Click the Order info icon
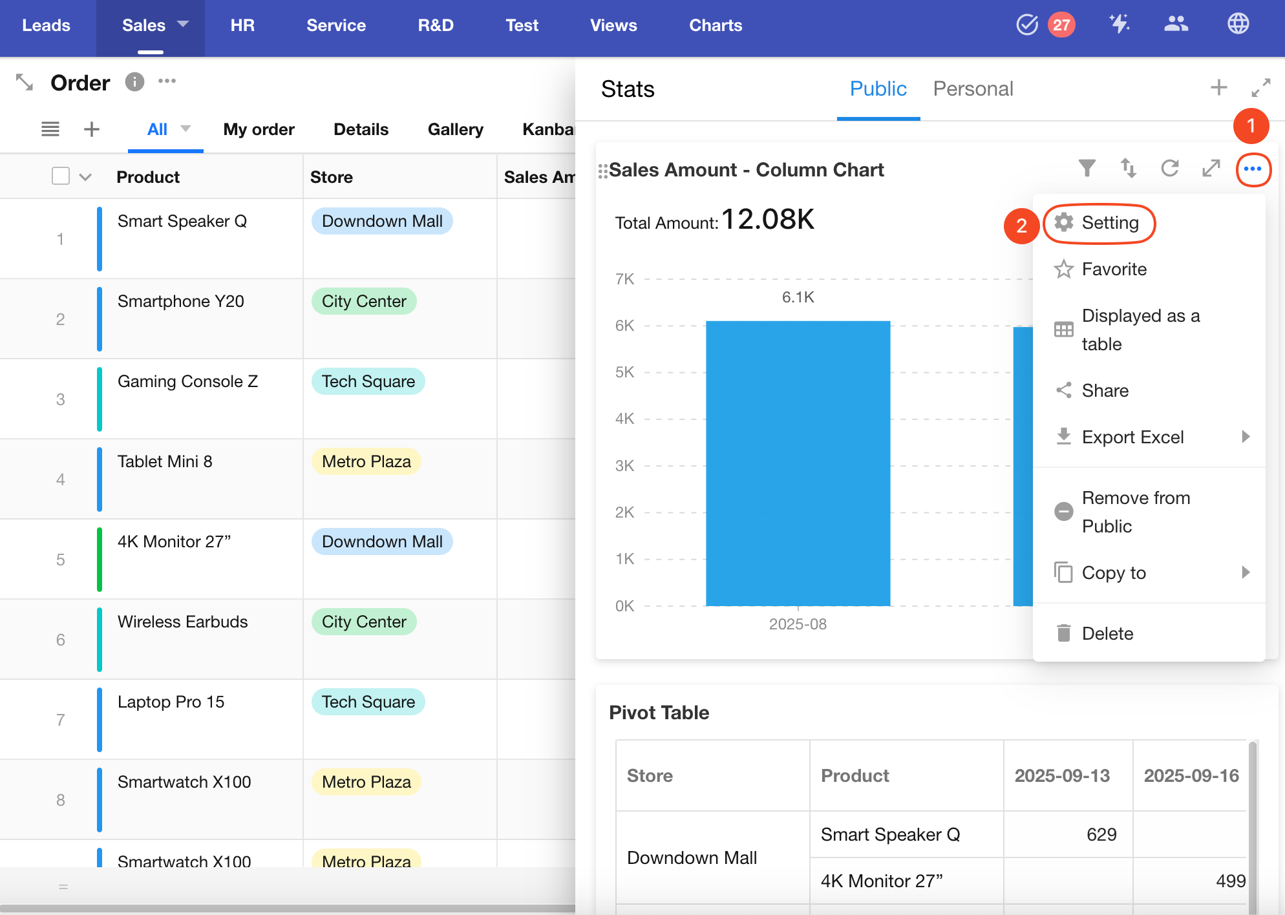Viewport: 1285px width, 915px height. pyautogui.click(x=134, y=82)
